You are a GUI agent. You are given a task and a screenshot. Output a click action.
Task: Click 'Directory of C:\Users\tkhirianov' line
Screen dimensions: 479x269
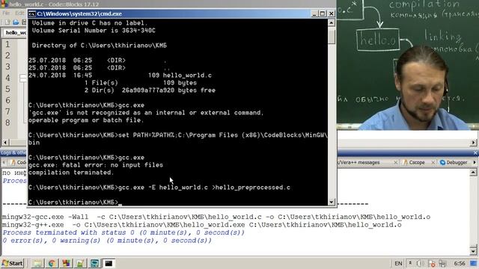coord(100,46)
